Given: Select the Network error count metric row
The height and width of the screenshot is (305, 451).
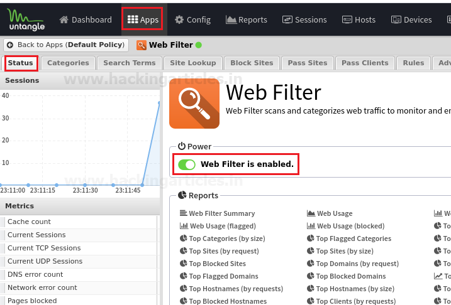Looking at the screenshot, I should 79,288.
